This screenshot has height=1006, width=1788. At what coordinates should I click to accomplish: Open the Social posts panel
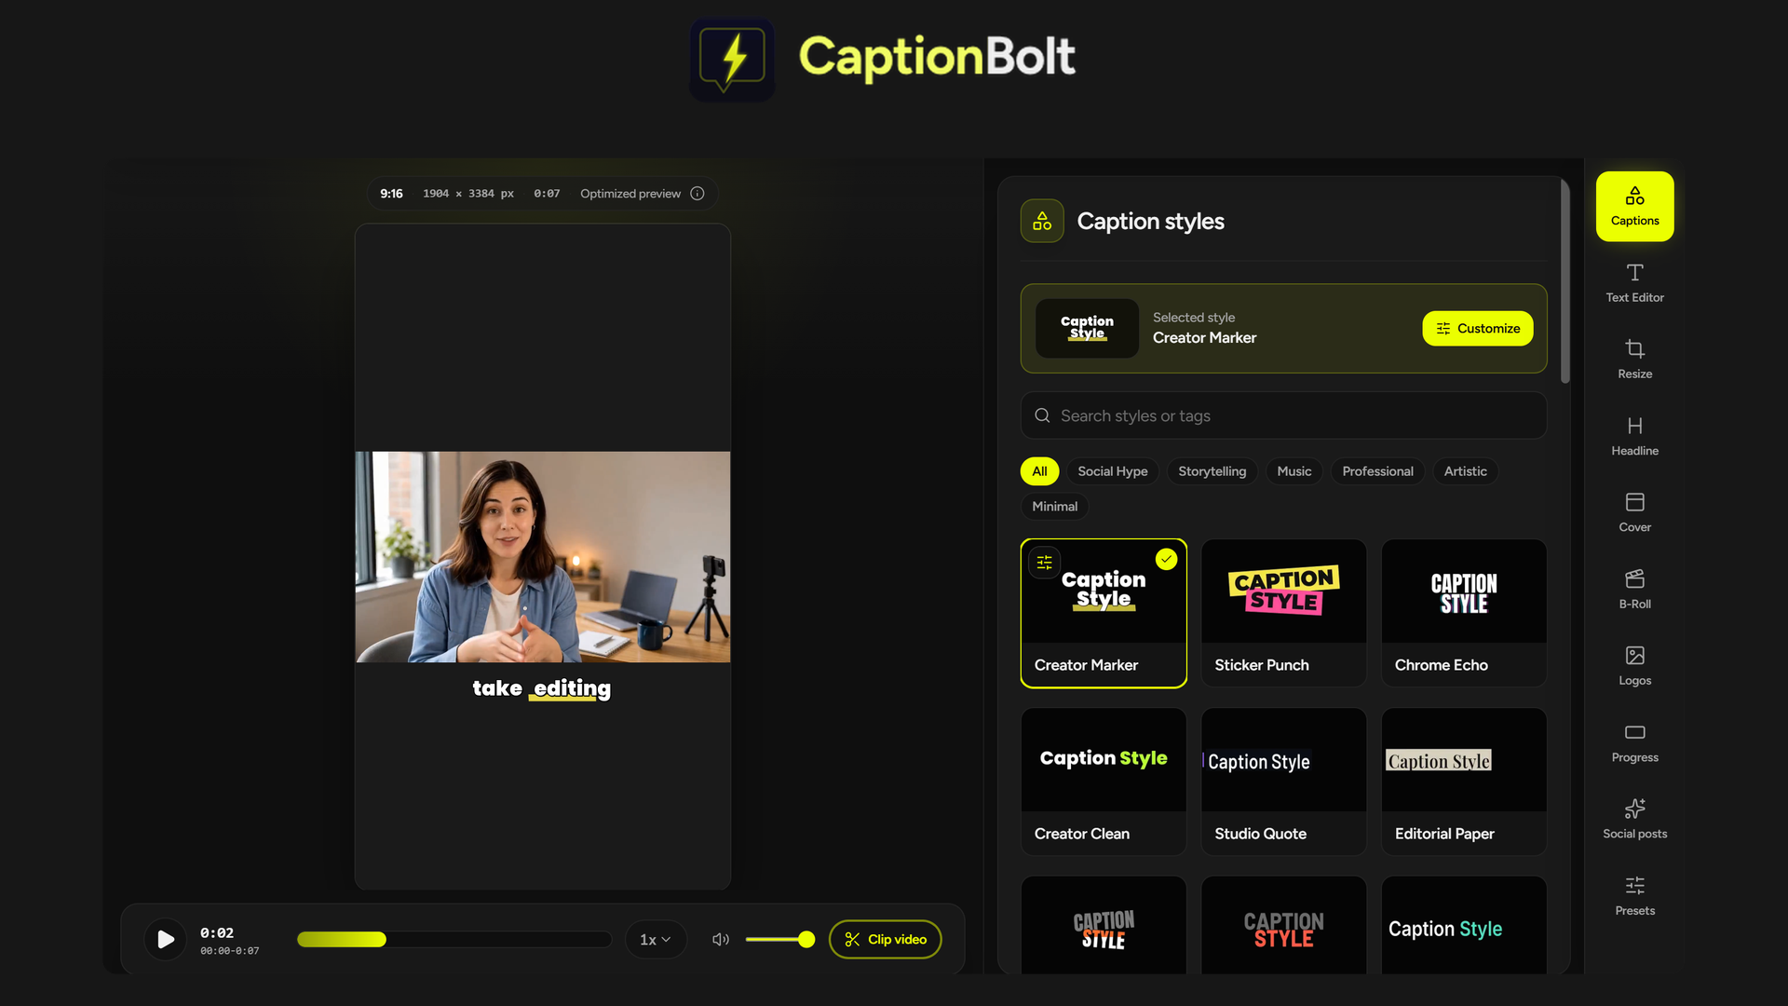1634,820
